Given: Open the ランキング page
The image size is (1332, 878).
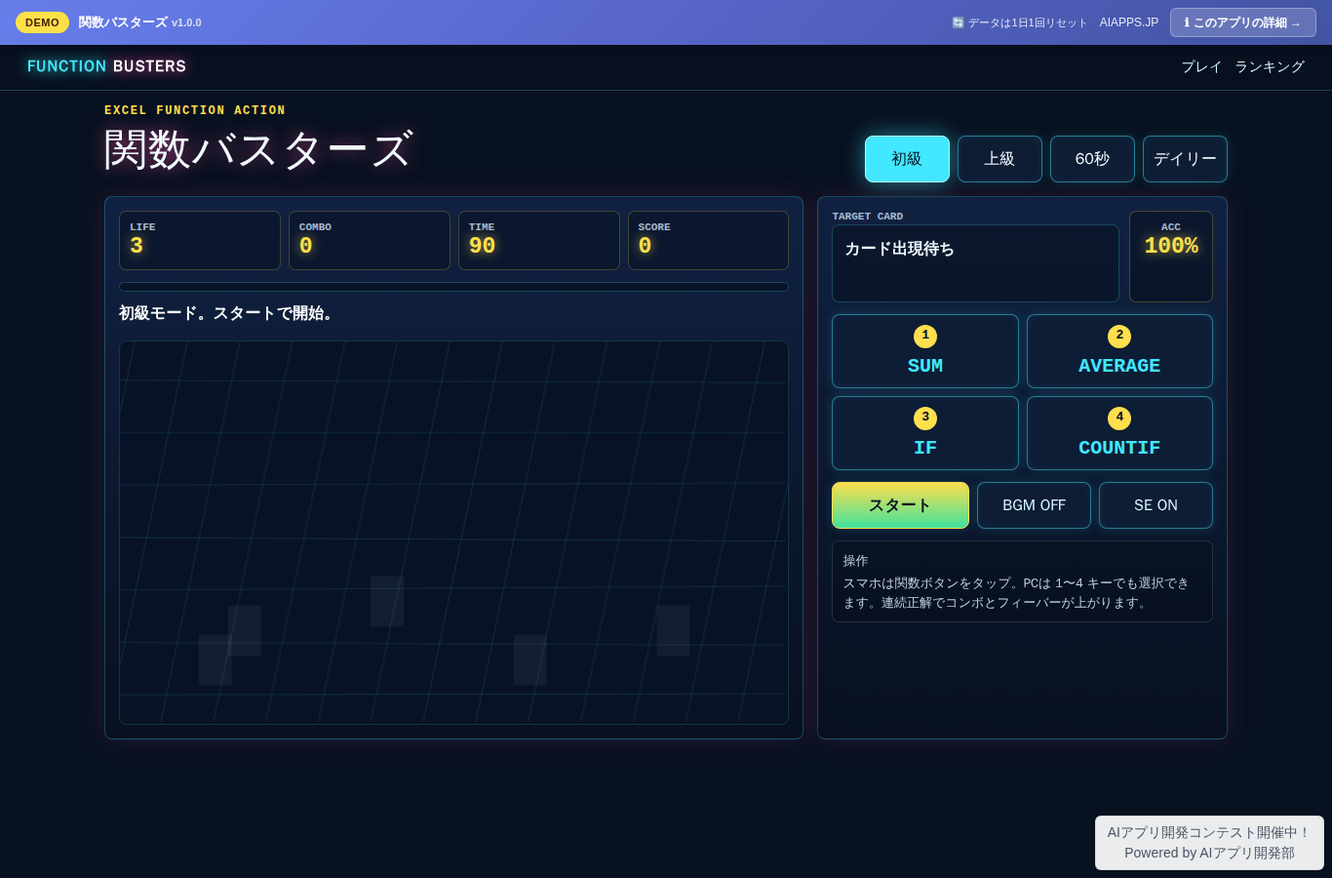Looking at the screenshot, I should [x=1270, y=66].
